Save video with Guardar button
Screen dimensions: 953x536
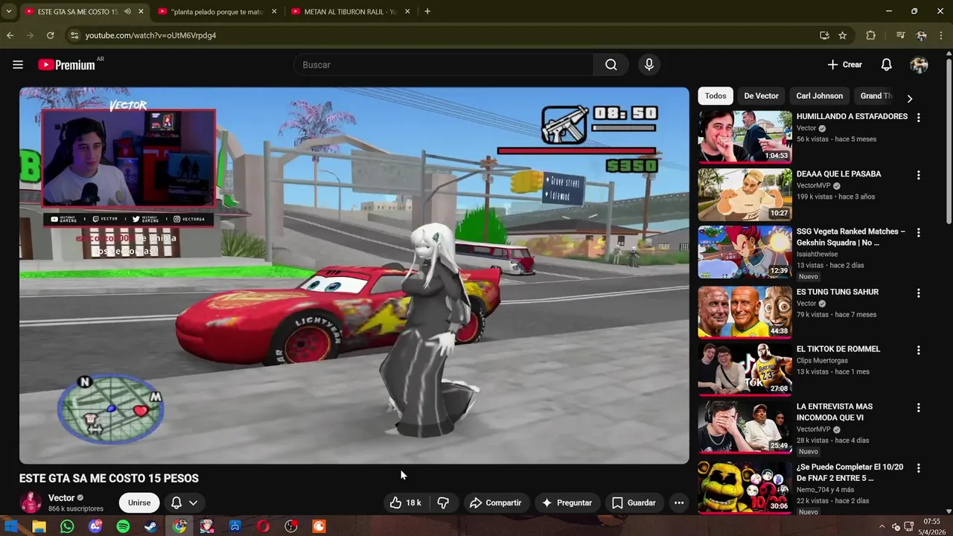(634, 502)
